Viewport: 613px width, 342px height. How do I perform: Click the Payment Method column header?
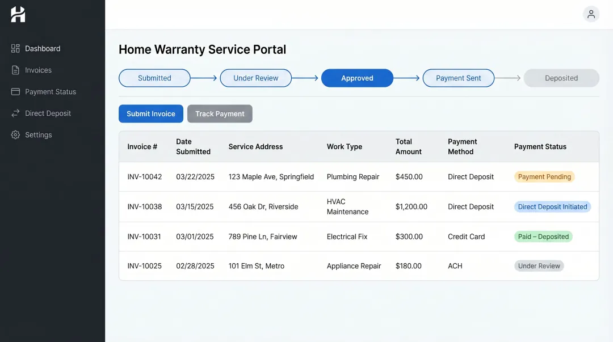(x=463, y=146)
